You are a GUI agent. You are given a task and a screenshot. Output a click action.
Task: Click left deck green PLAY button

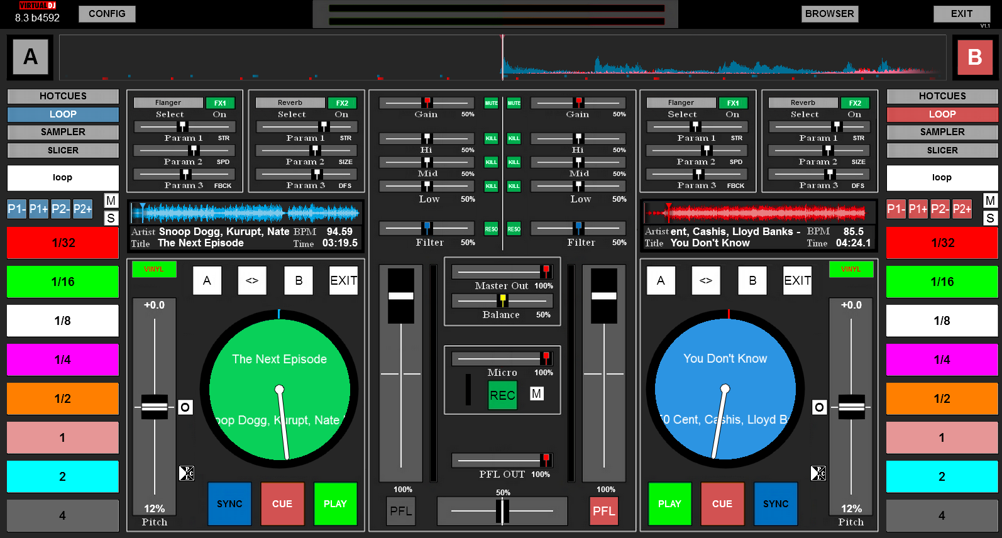335,504
